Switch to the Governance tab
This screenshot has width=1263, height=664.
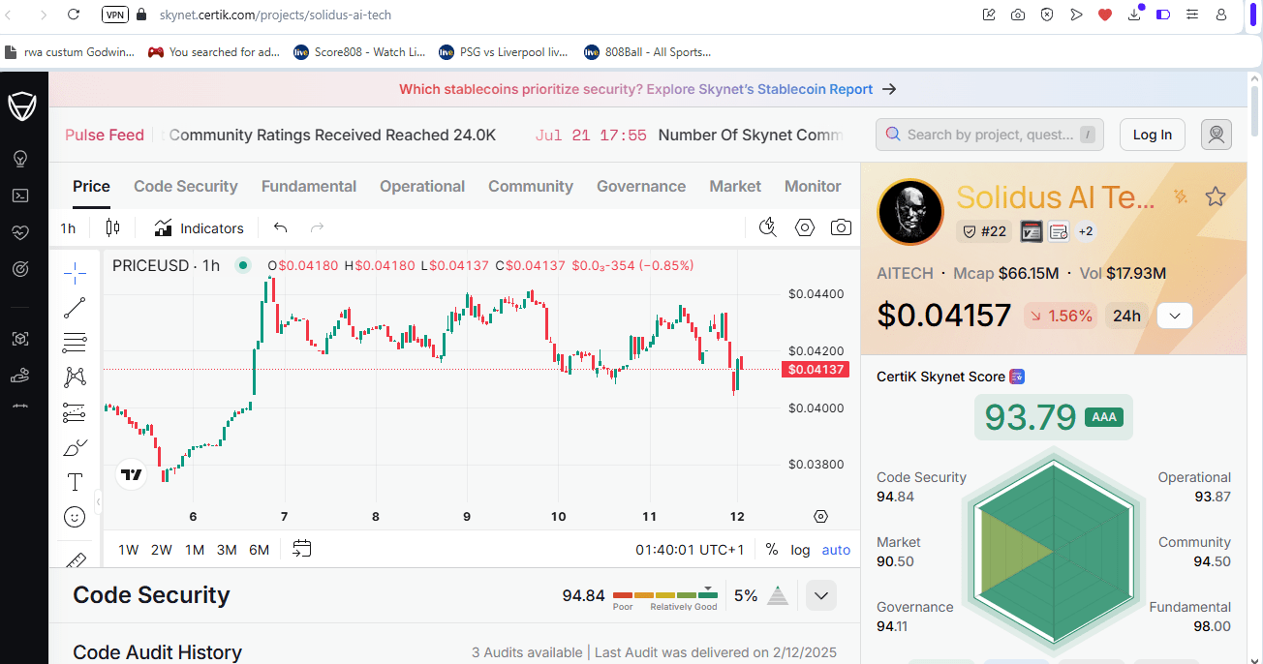641,187
